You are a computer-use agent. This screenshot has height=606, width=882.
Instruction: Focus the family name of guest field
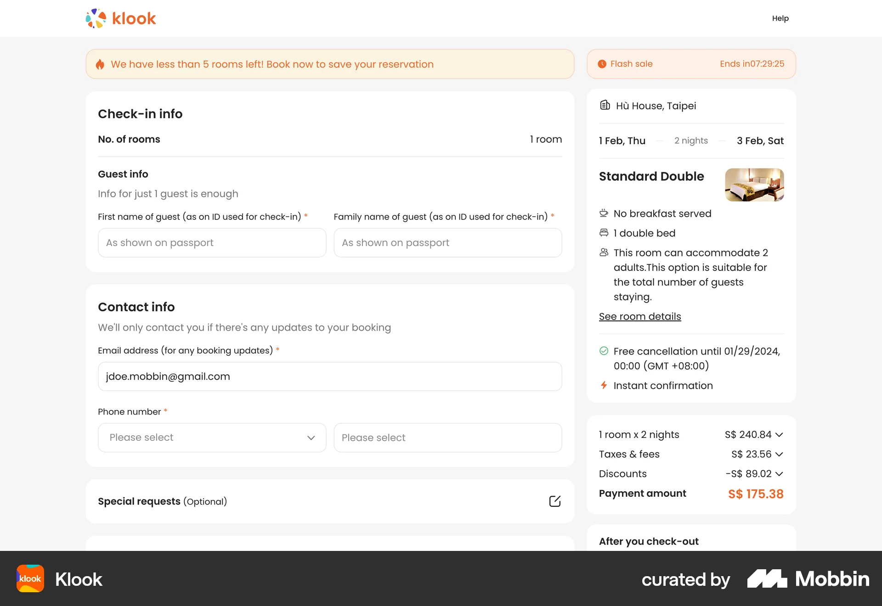[x=447, y=243]
